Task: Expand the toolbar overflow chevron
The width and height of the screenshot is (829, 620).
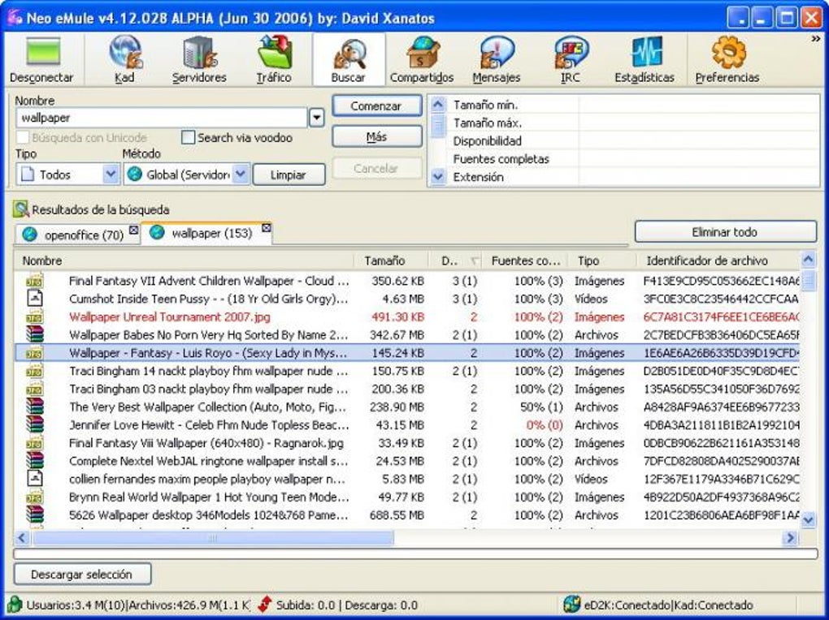Action: [816, 39]
